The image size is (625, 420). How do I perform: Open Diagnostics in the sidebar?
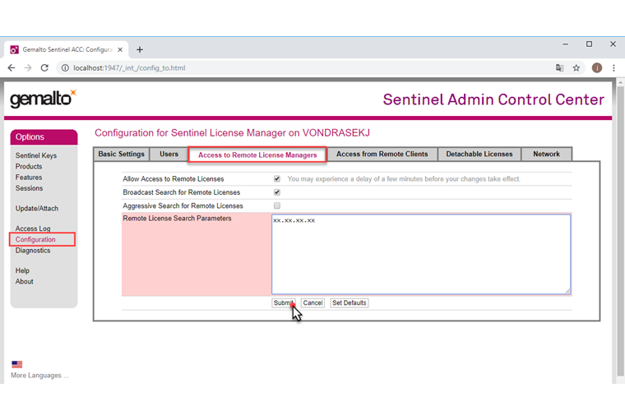pyautogui.click(x=33, y=251)
